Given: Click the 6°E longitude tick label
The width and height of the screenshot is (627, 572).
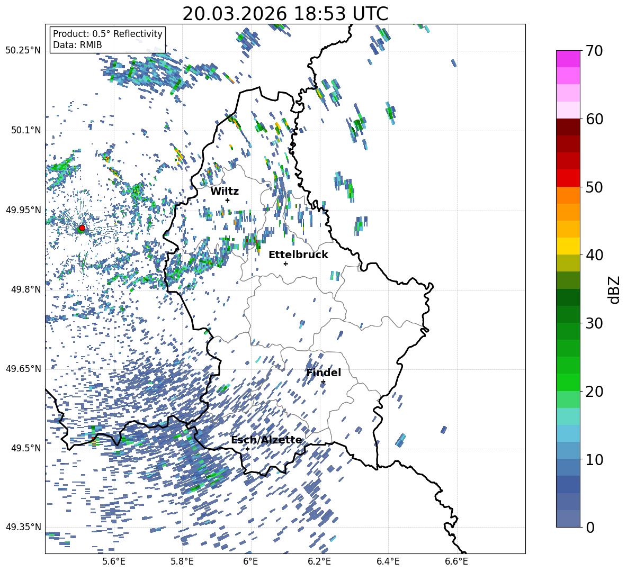Looking at the screenshot, I should [250, 561].
